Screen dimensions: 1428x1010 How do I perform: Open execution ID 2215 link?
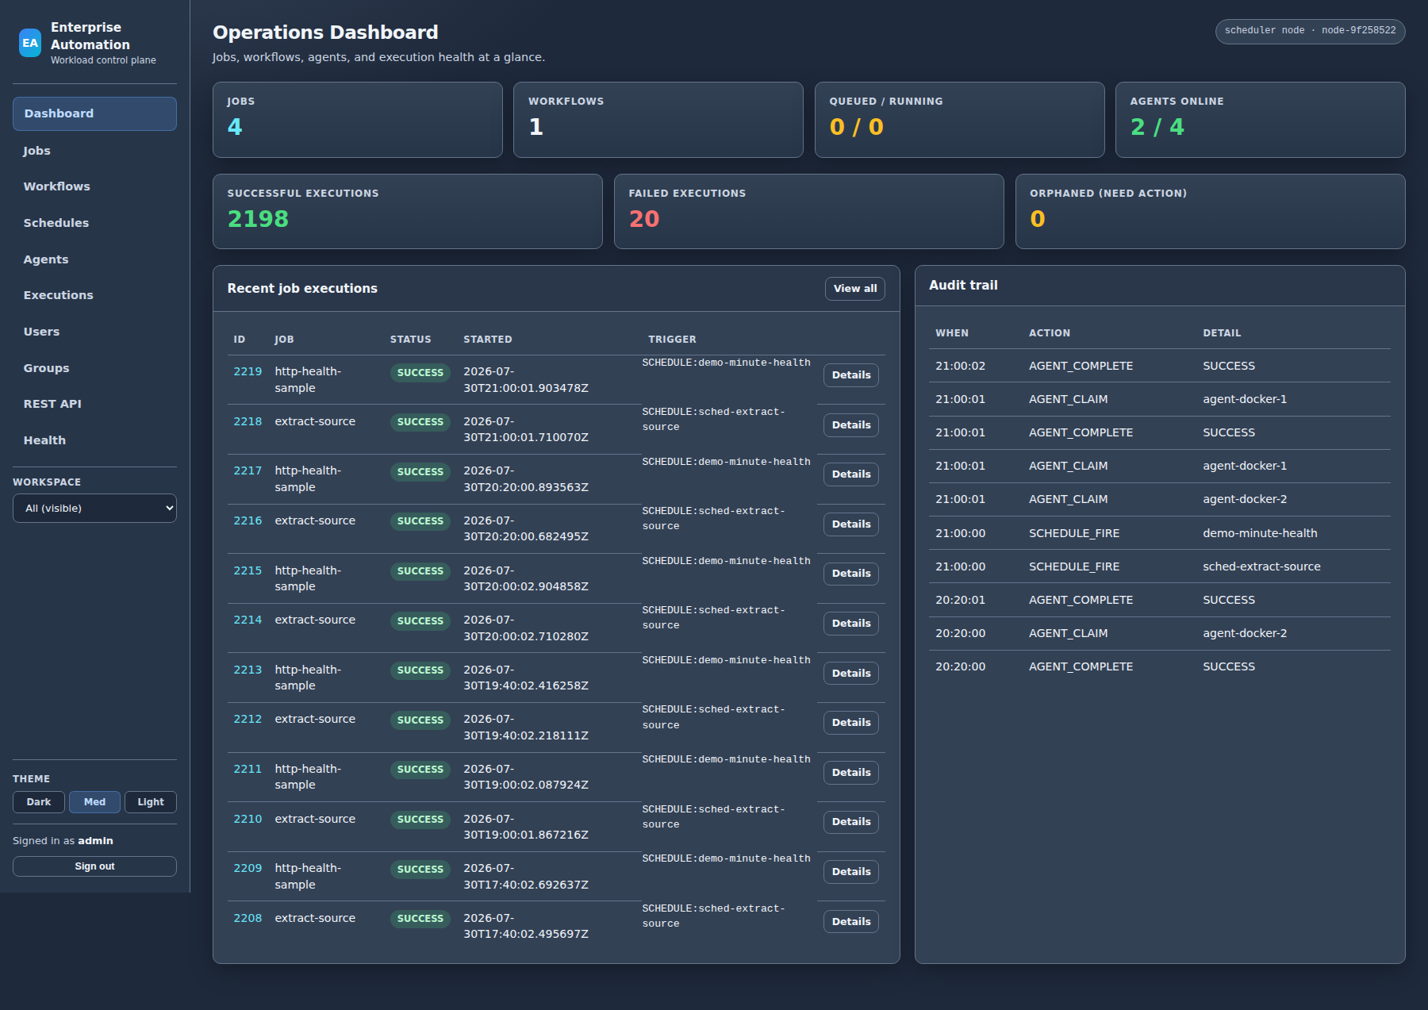248,570
